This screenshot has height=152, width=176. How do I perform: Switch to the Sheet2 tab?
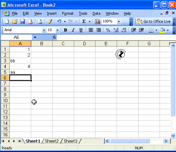52,141
